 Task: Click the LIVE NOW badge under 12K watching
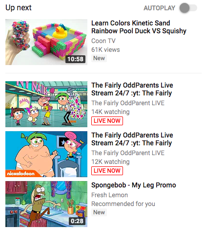107,171
